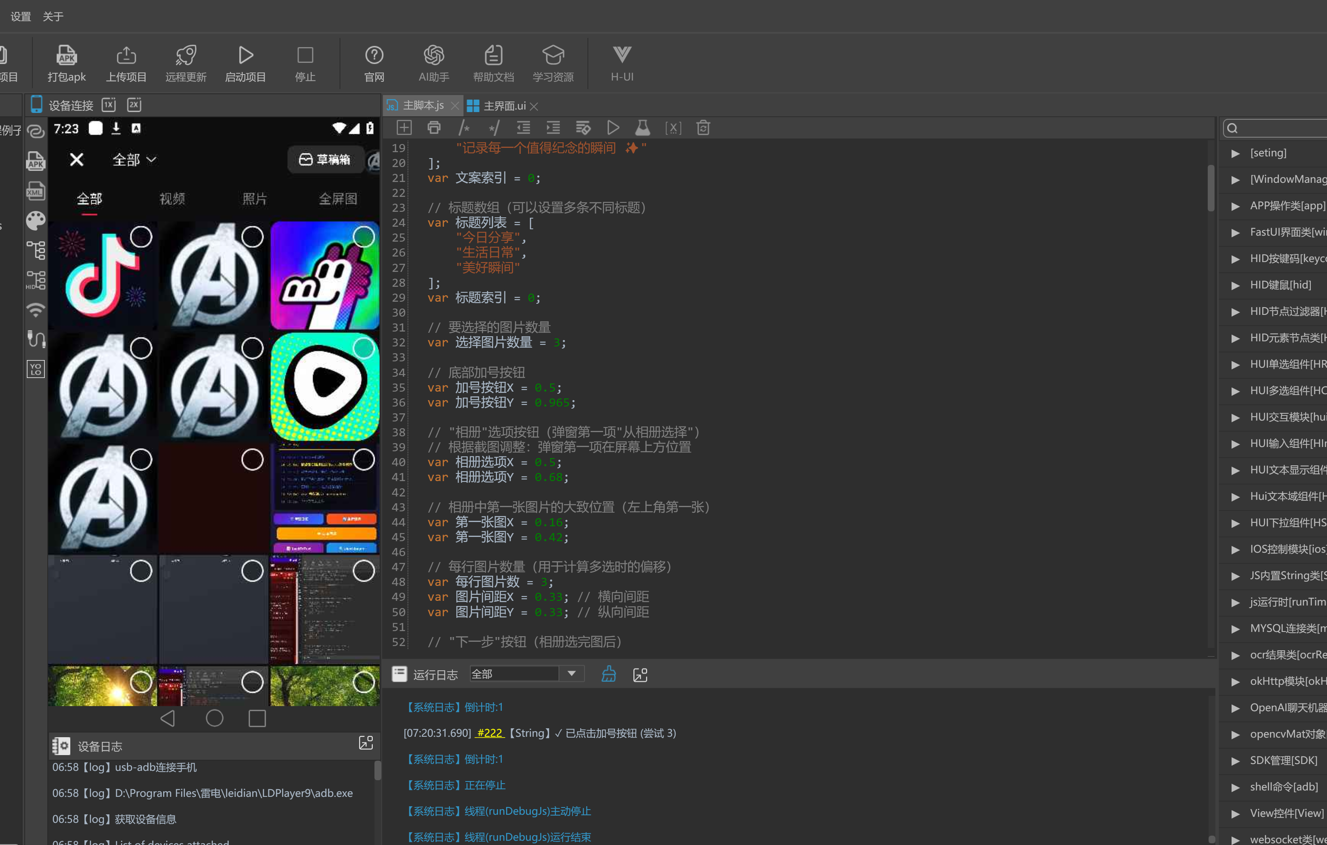
Task: Expand the APP操作类[app] tree node
Action: (1235, 206)
